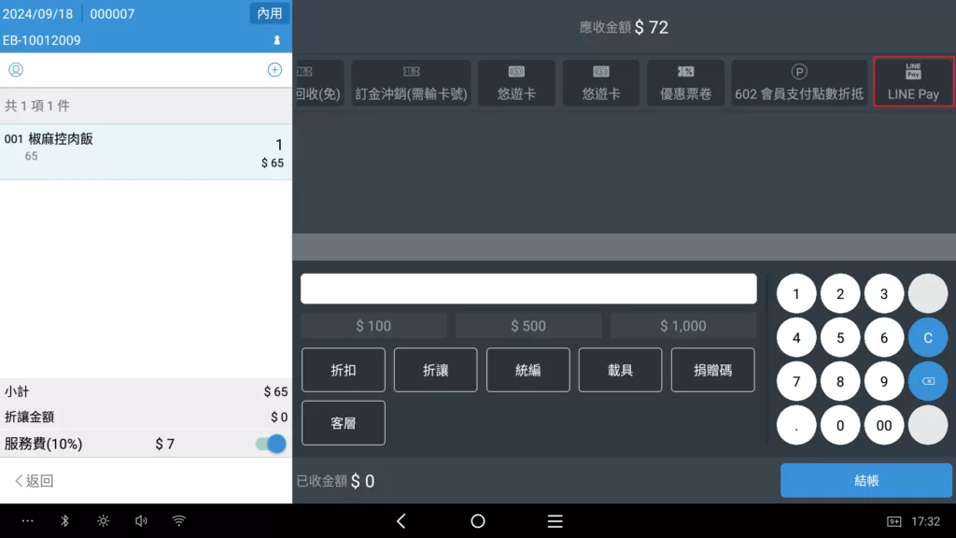Tap keypad digit 2
Screen dimensions: 956x538
pyautogui.click(x=840, y=294)
